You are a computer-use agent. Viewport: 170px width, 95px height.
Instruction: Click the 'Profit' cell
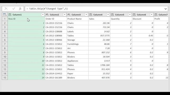[161, 19]
